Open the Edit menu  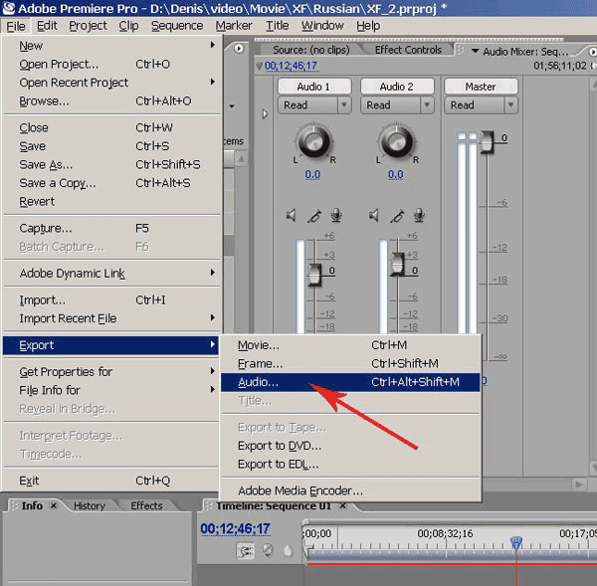tap(47, 26)
